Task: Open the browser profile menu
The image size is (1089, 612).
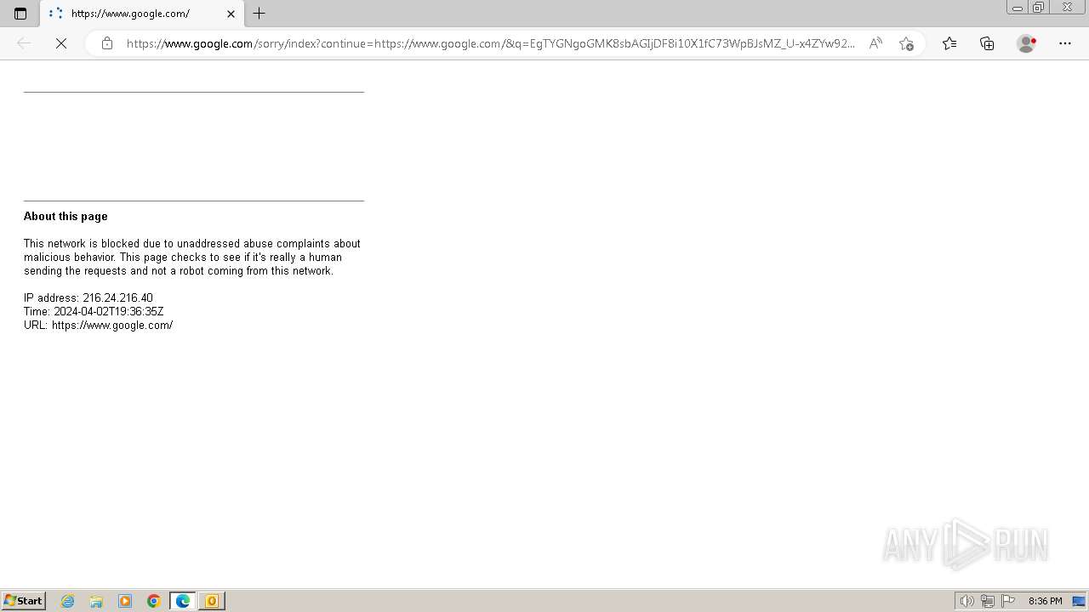Action: tap(1027, 43)
